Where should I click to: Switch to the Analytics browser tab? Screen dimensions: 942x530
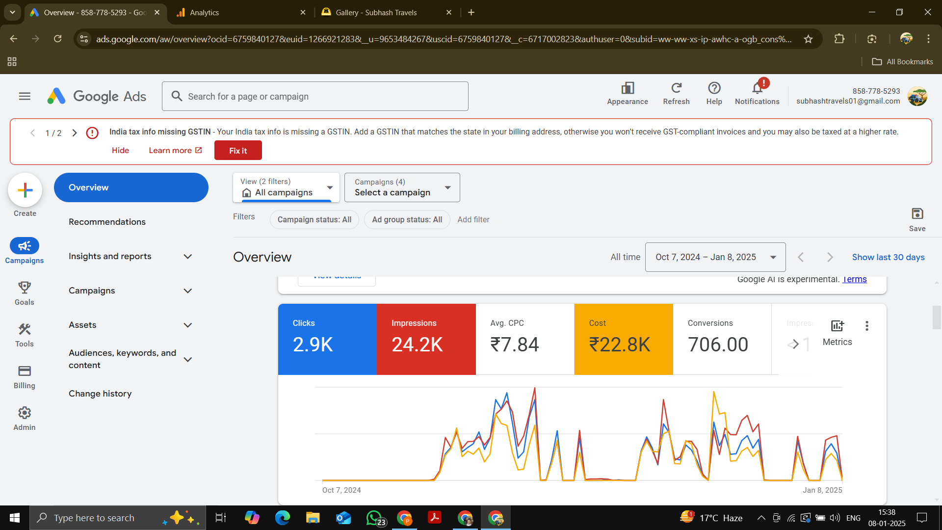click(x=240, y=13)
